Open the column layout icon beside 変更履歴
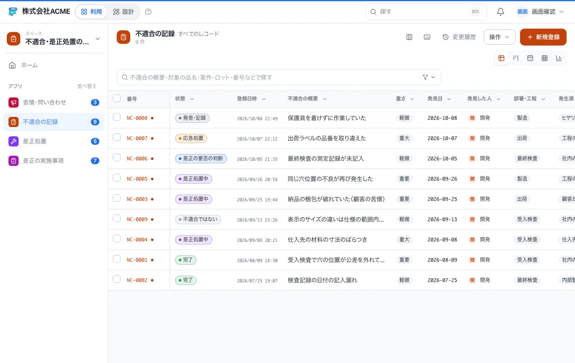 point(409,37)
